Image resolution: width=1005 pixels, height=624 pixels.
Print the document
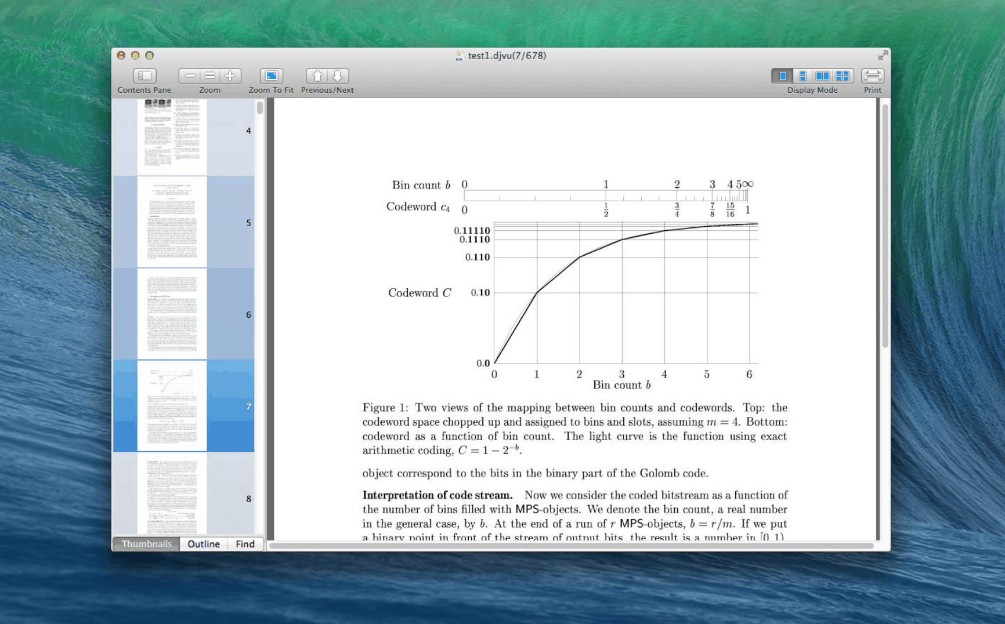click(872, 76)
